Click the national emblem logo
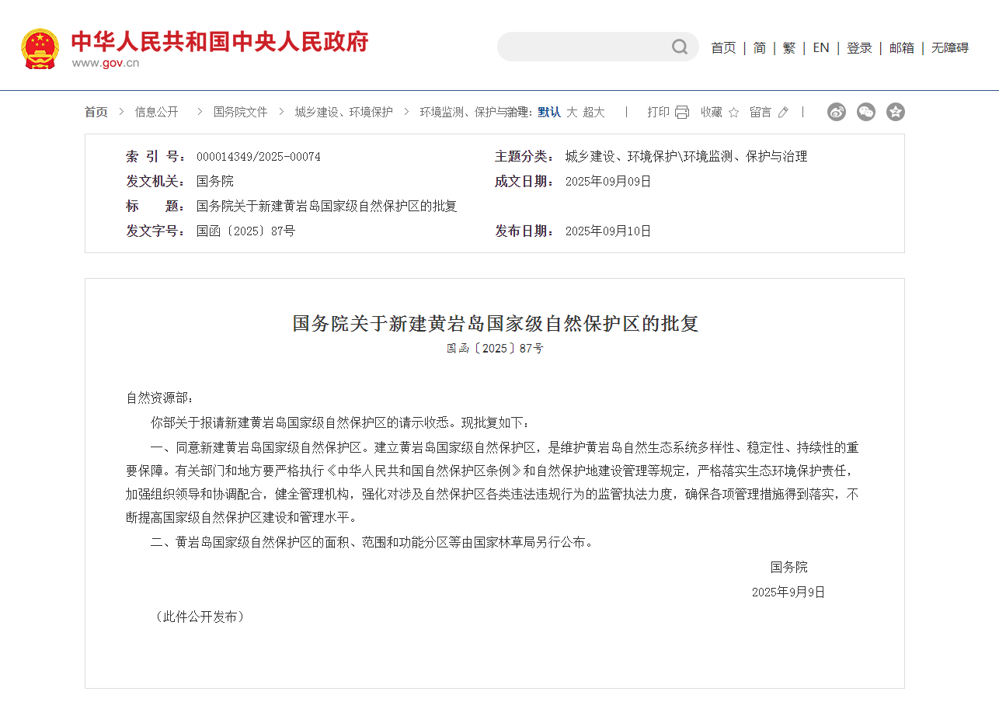 pos(40,48)
